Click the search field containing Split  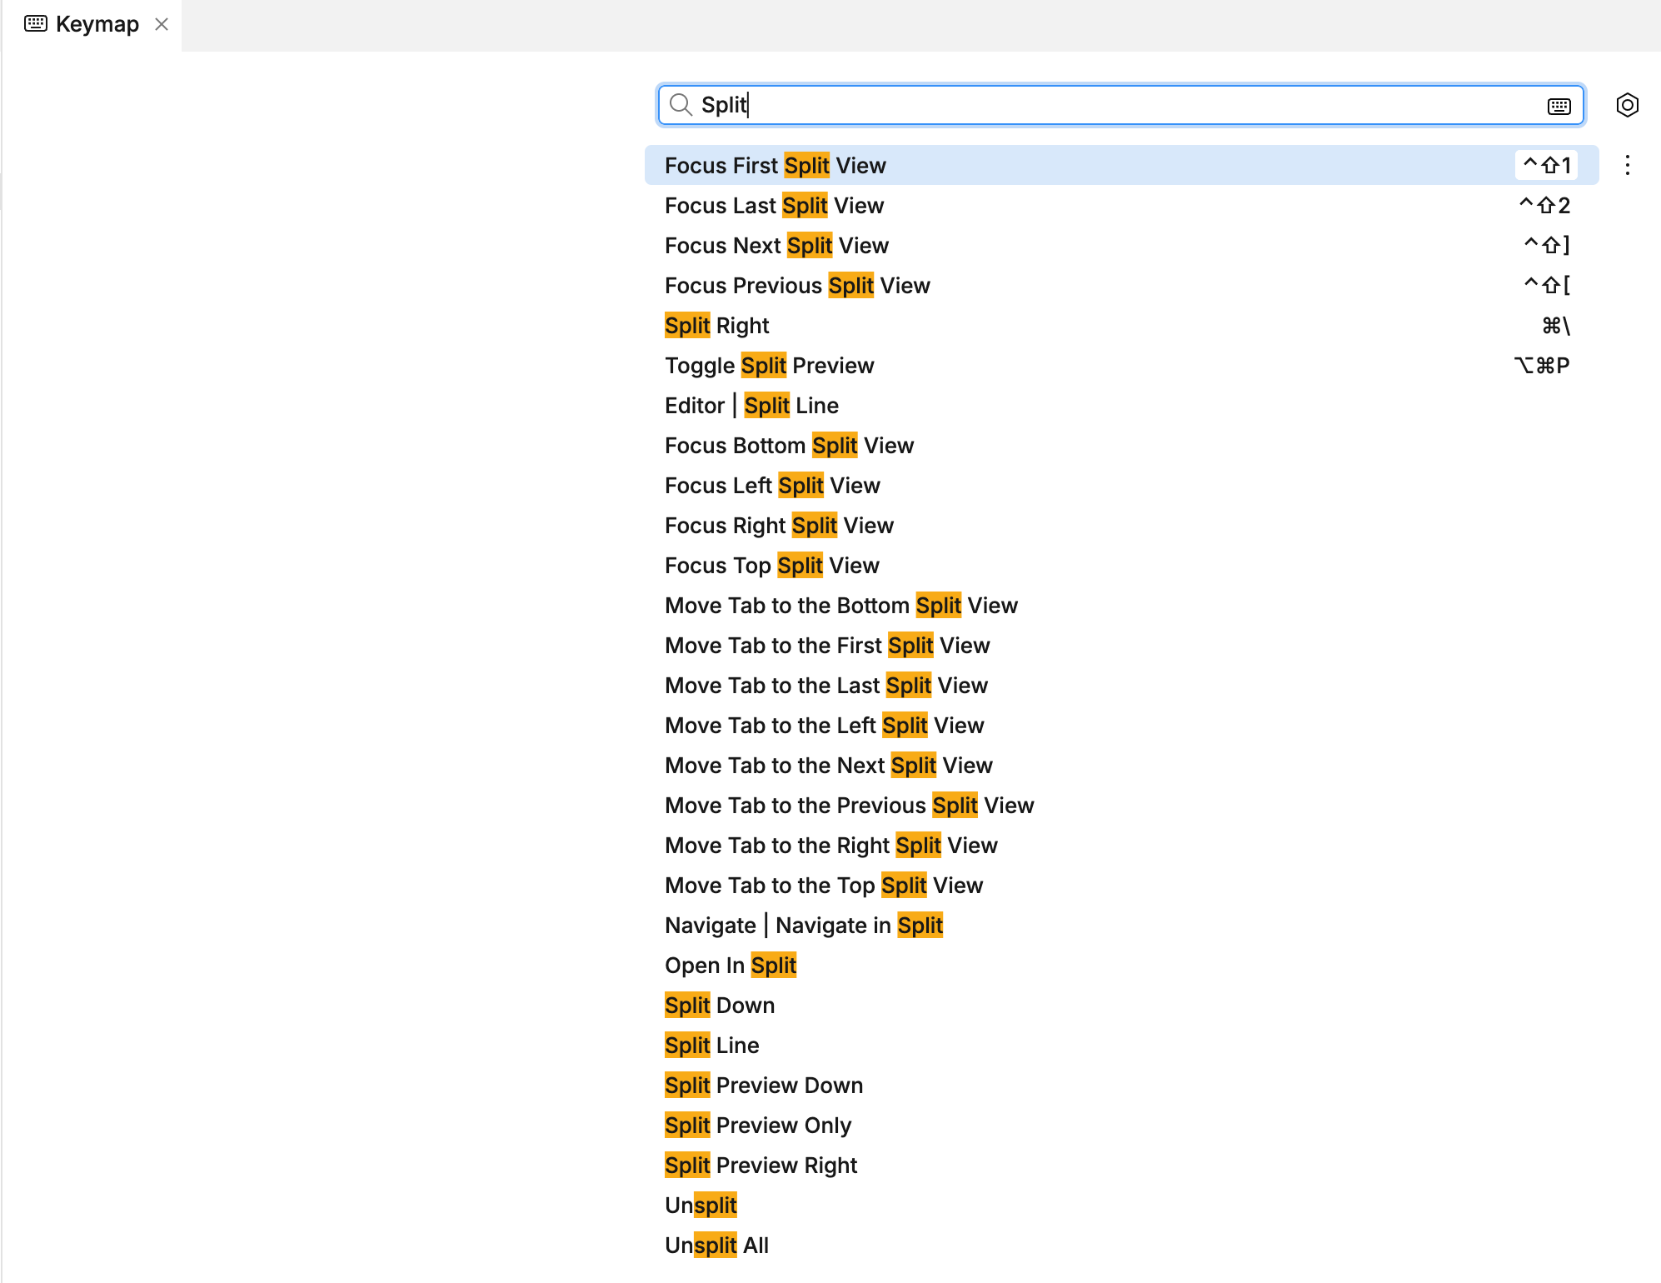coord(1120,105)
